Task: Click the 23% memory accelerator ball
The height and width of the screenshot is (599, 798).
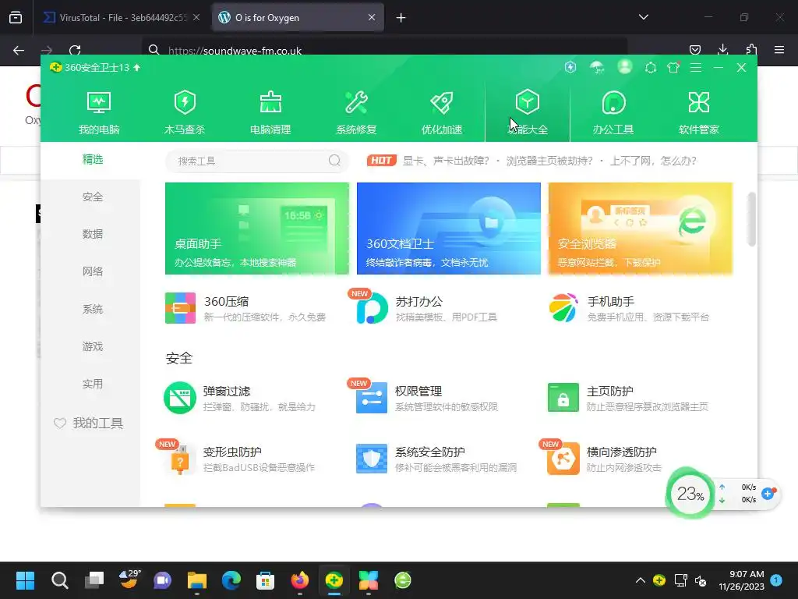Action: pos(690,493)
